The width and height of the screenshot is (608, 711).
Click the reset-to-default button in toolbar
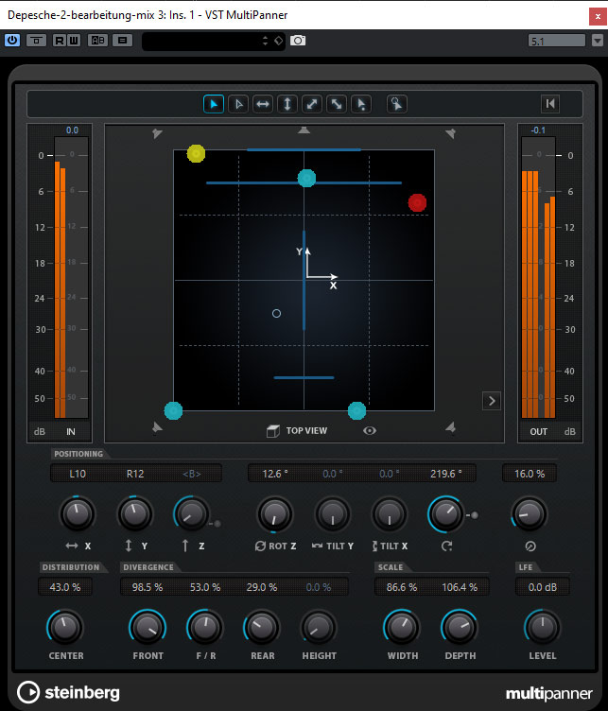pyautogui.click(x=550, y=104)
